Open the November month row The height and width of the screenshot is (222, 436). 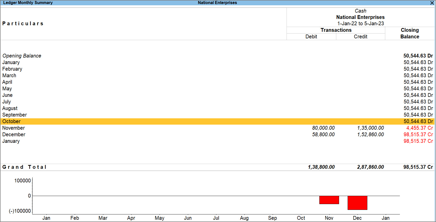coord(218,128)
